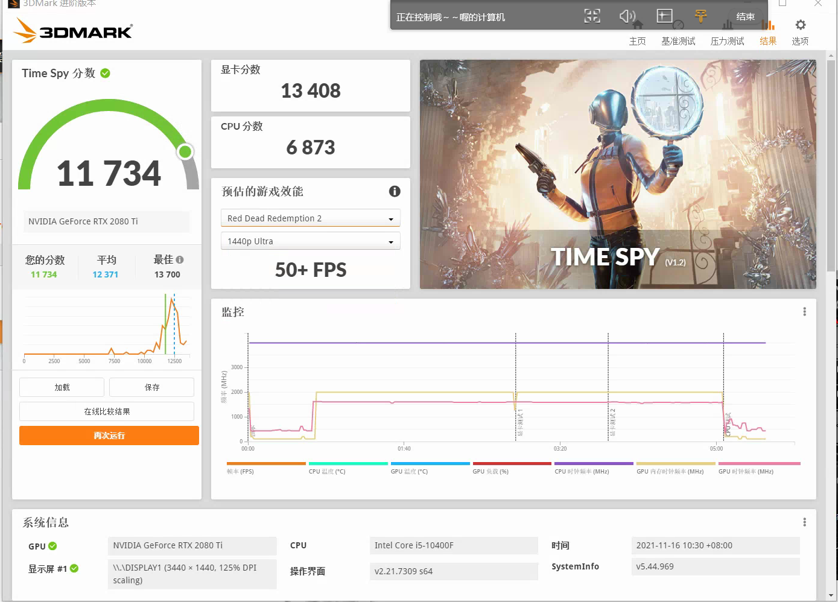This screenshot has height=602, width=838.
Task: Click the orange pin icon in control bar
Action: [700, 16]
